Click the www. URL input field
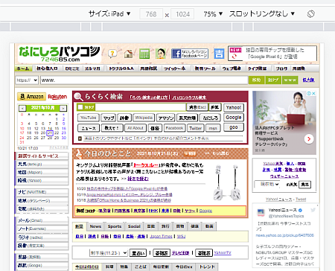The height and width of the screenshot is (271, 335). coord(144,80)
